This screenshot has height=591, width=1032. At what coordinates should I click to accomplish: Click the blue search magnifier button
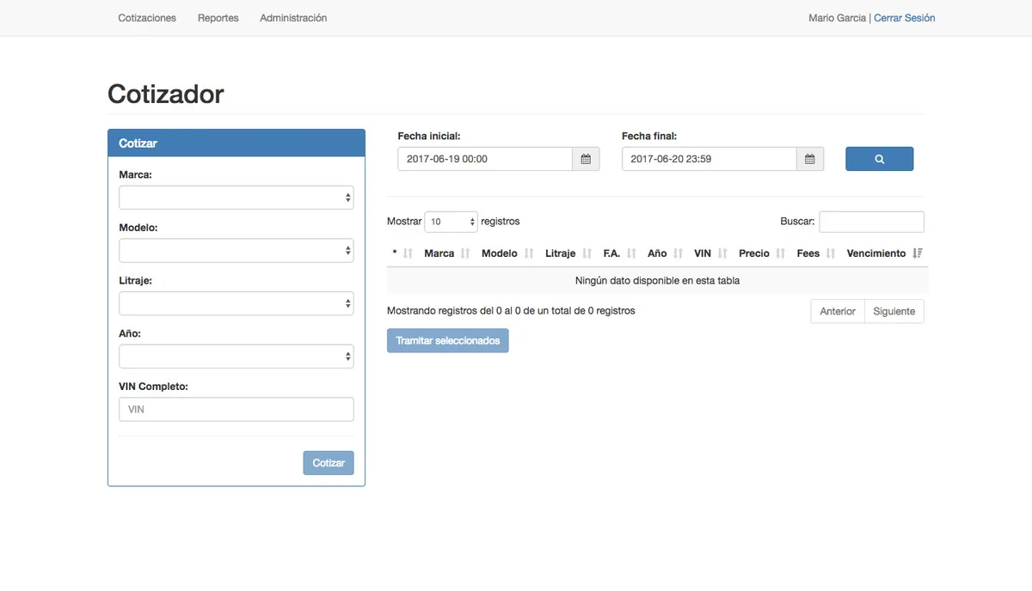pos(879,159)
